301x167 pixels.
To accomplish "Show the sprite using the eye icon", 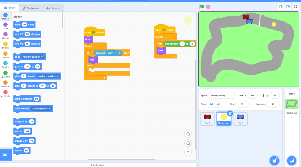I will 212,104.
